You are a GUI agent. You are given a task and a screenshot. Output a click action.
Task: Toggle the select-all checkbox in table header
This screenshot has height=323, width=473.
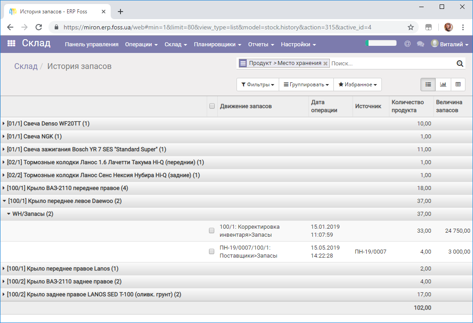pos(212,106)
